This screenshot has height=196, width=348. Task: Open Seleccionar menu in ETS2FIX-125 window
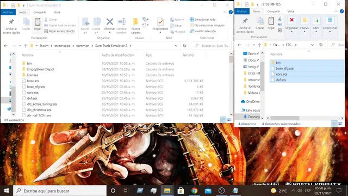330,24
